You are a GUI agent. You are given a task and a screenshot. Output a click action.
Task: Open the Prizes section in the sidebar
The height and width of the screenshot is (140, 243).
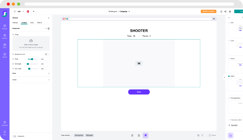pos(5,46)
